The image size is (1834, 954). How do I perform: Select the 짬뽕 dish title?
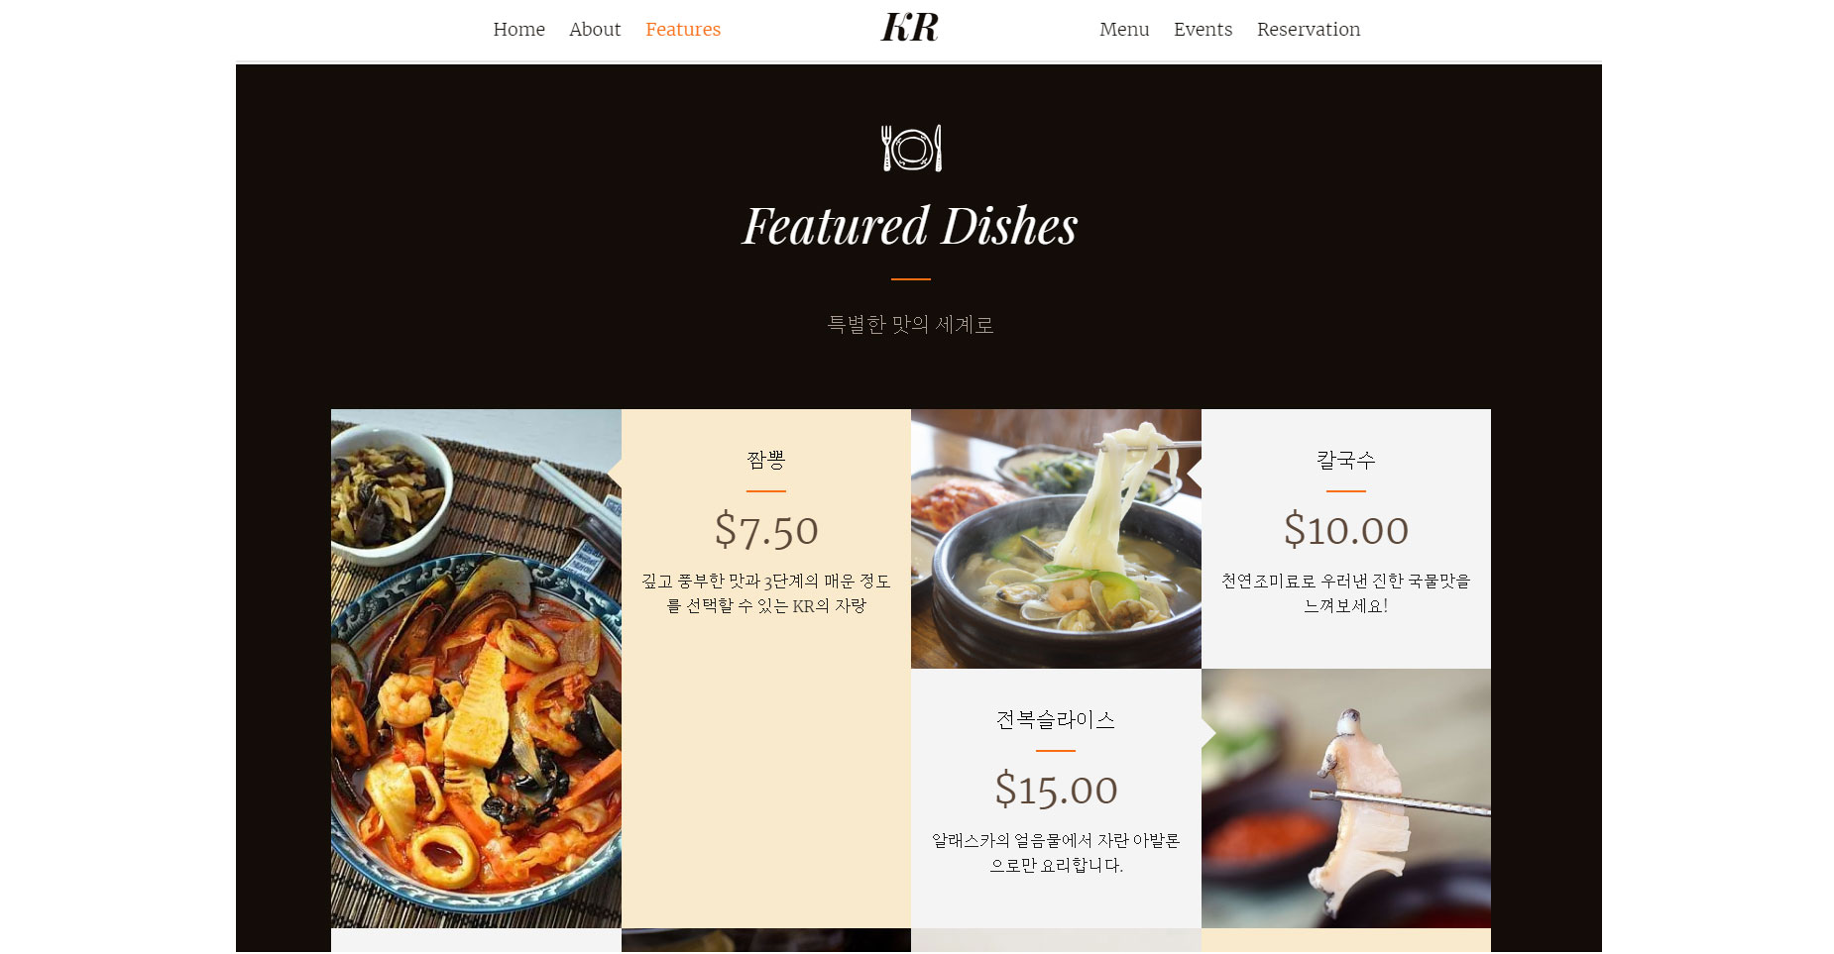(x=766, y=460)
